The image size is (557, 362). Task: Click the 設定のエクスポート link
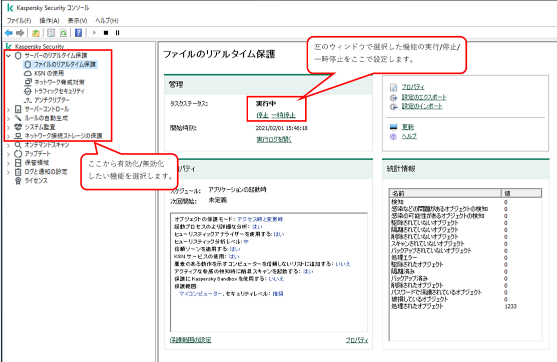click(424, 97)
